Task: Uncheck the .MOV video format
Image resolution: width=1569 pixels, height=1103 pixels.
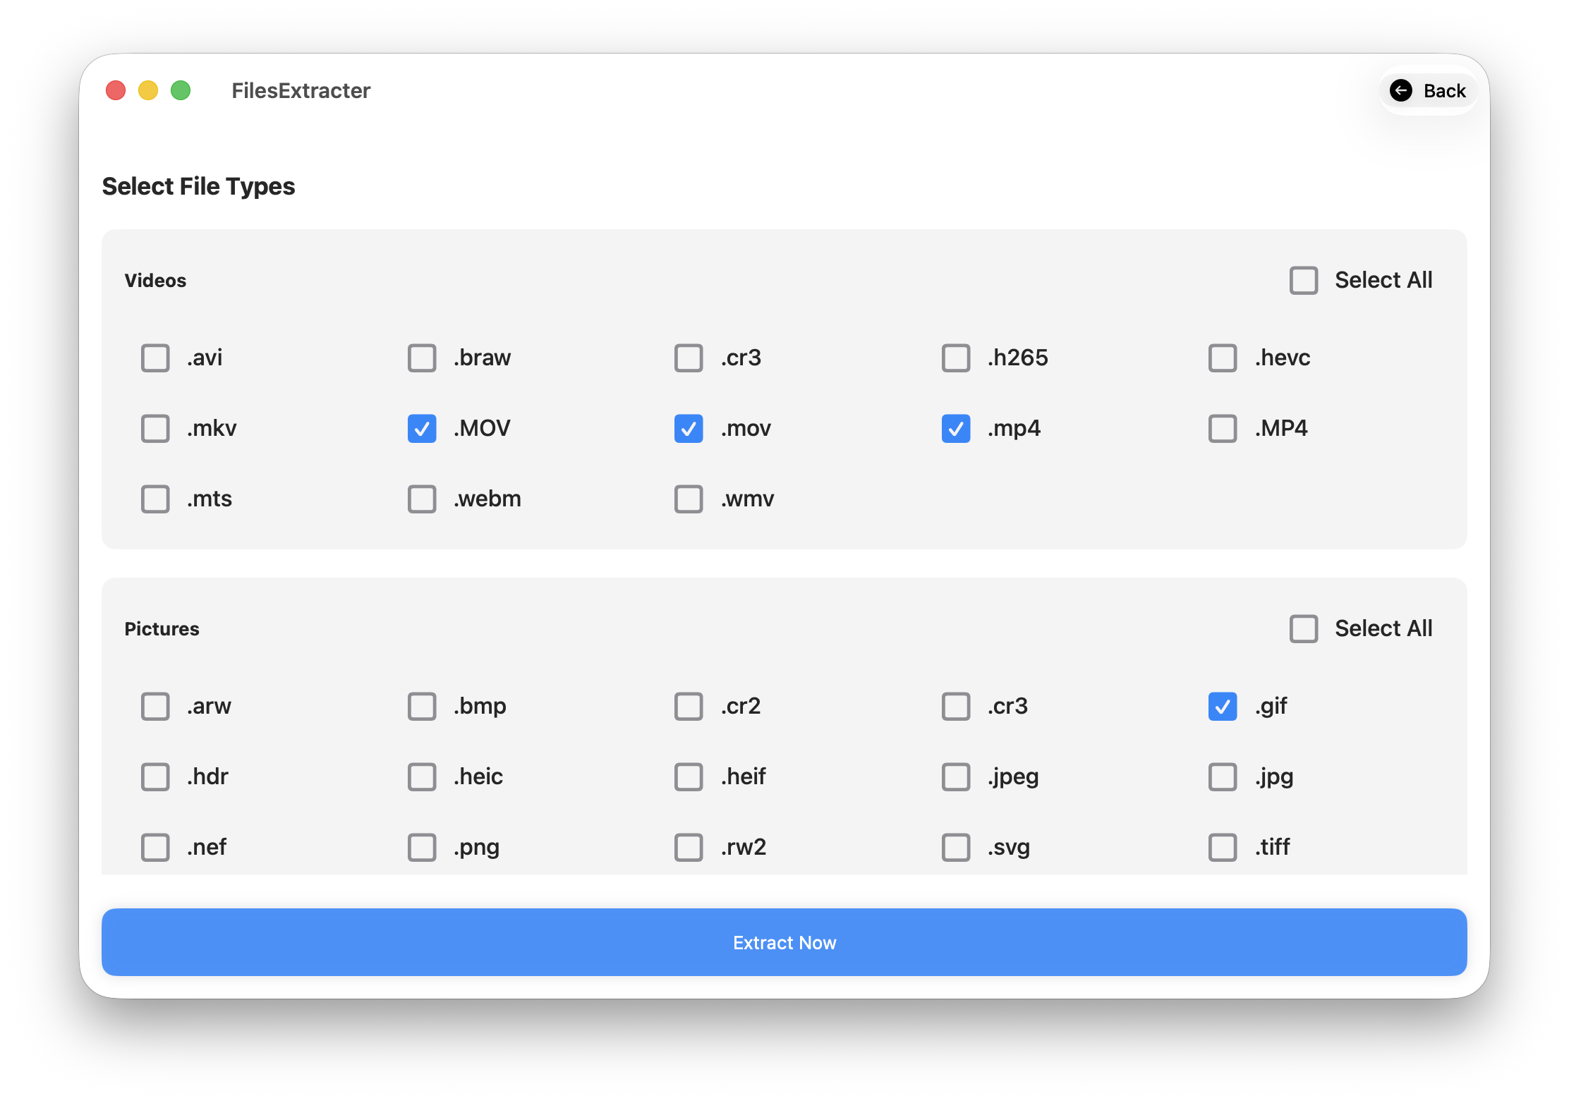Action: [422, 428]
